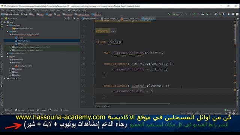Open the TODO tool window button
The height and width of the screenshot is (135, 240).
point(8,110)
